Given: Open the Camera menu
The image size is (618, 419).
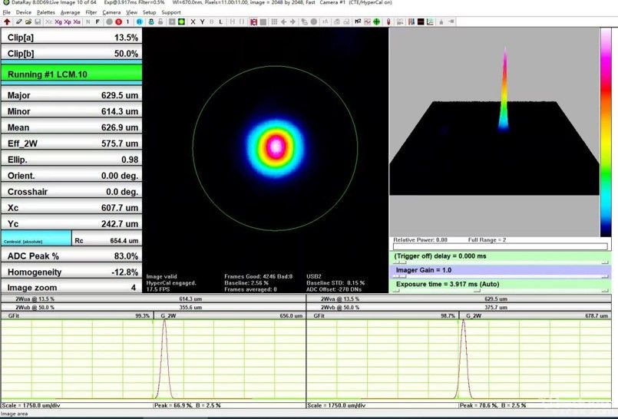Looking at the screenshot, I should click(x=111, y=12).
